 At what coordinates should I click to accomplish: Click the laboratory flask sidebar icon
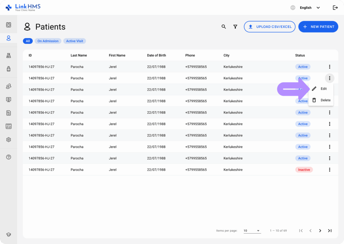click(x=9, y=55)
